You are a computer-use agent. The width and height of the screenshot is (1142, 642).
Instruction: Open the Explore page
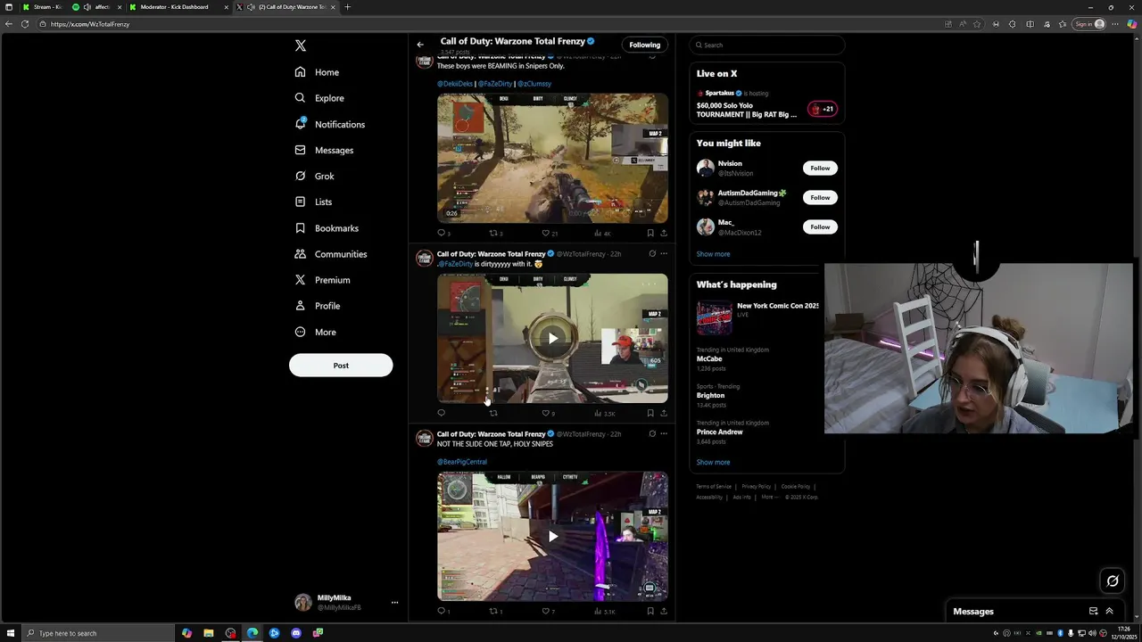click(x=319, y=98)
